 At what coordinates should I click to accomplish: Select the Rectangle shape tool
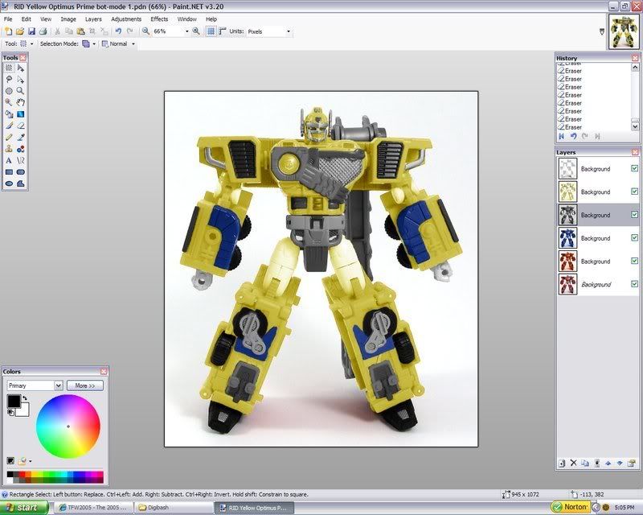(x=9, y=172)
